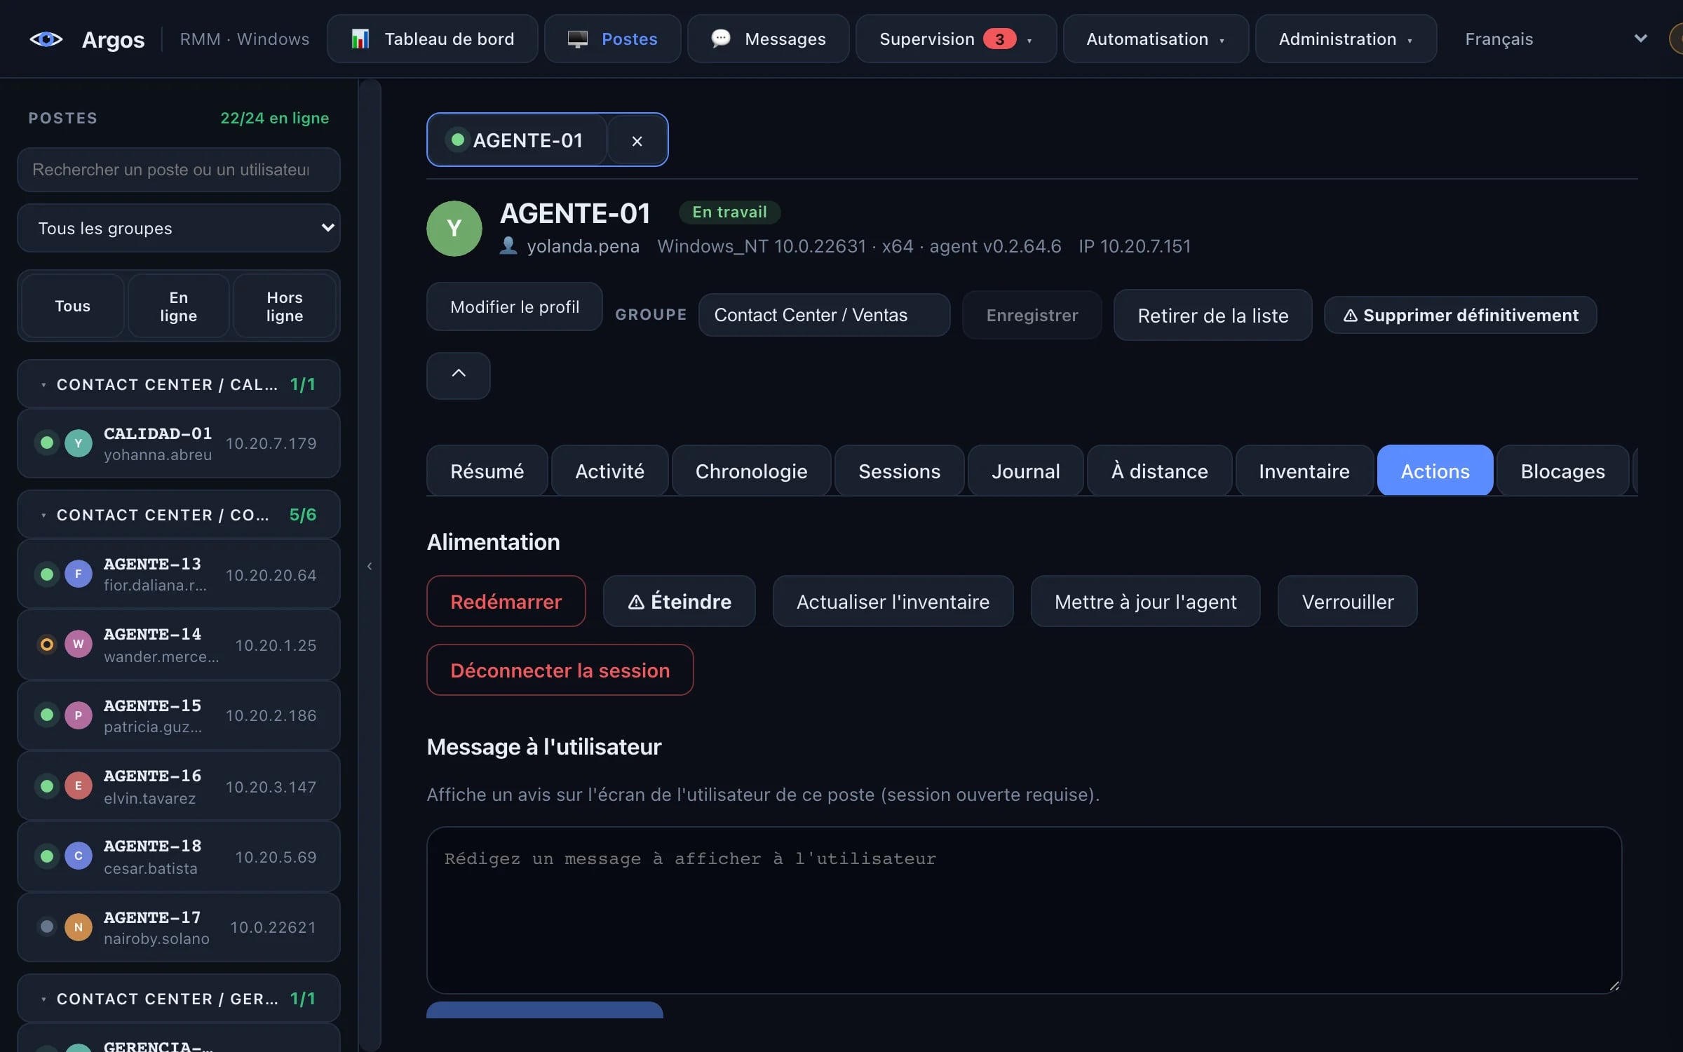Click the user message text area
Screen dimensions: 1683x1052
point(1024,910)
